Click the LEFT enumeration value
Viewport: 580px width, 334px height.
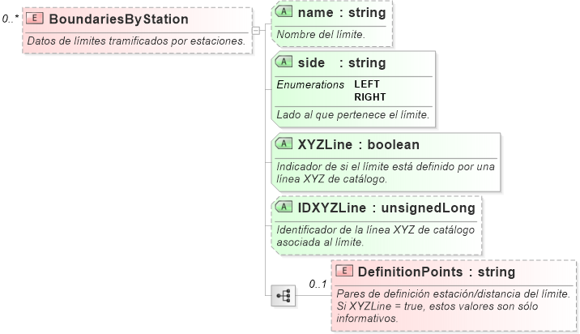[367, 84]
